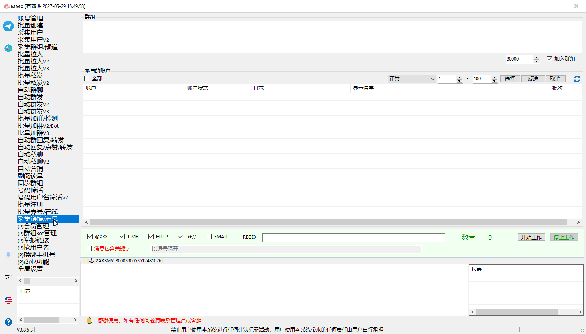Decrease the range end value 100
Viewport: 586px width, 334px height.
(495, 81)
